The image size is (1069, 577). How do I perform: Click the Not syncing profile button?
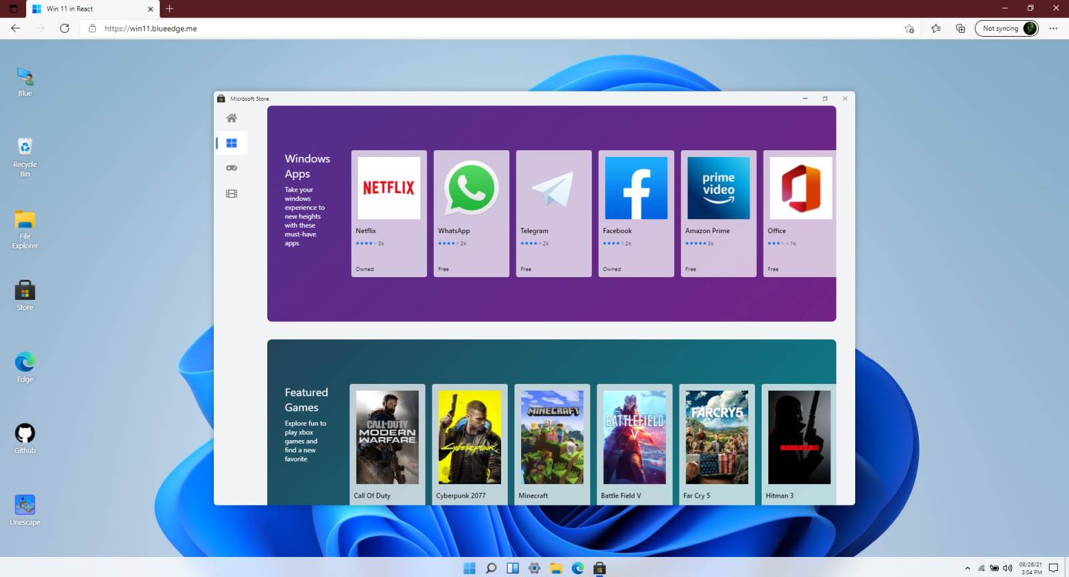click(1007, 28)
